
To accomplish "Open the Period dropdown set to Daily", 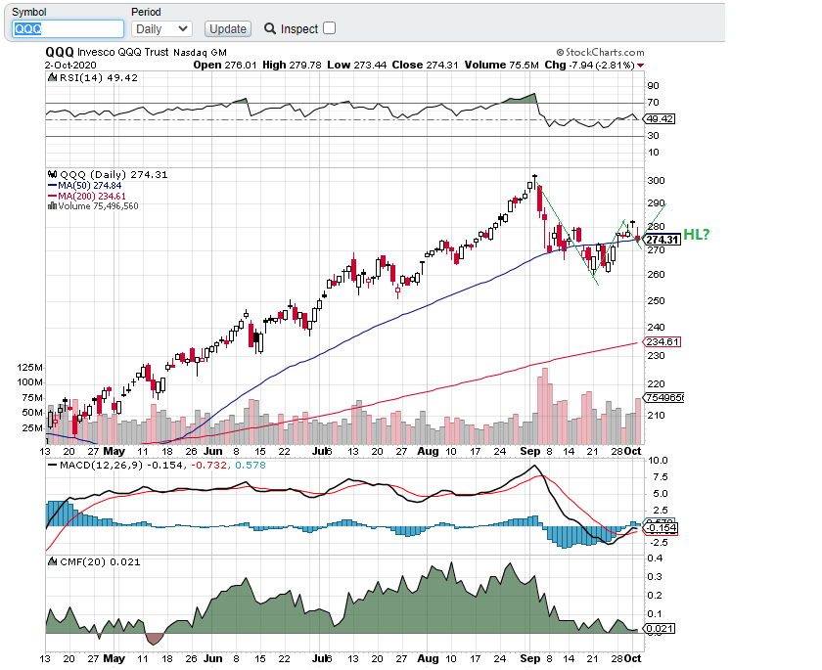I will [x=161, y=28].
